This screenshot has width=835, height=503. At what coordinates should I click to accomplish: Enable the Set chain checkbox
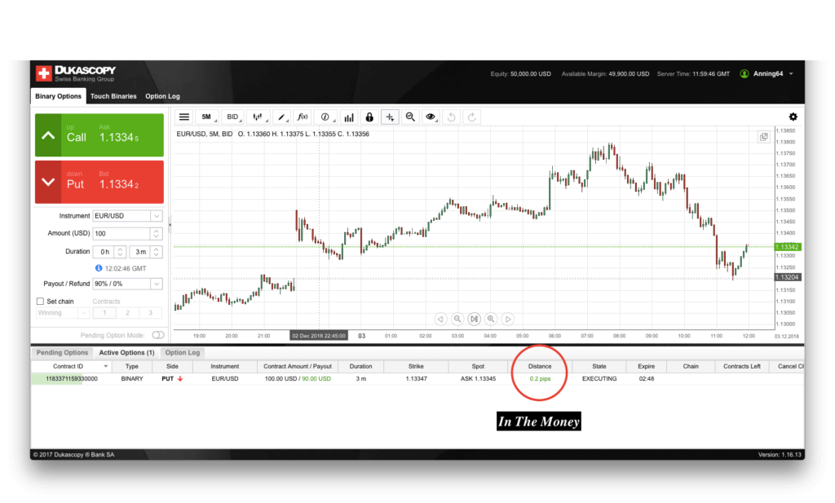coord(41,302)
